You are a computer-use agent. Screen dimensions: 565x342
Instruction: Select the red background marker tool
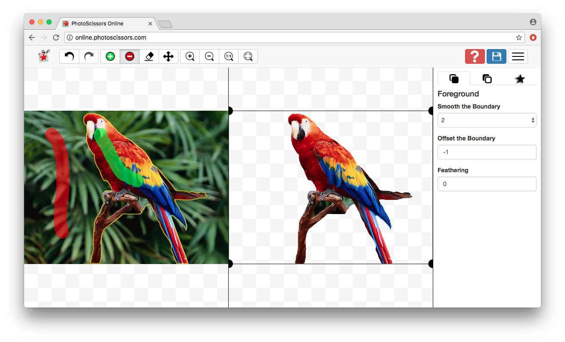pyautogui.click(x=130, y=56)
